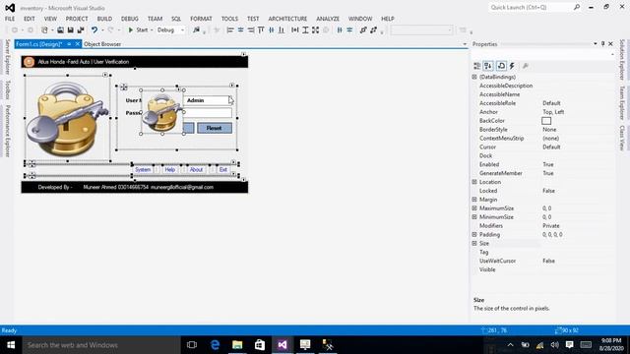Open the BUILD menu

point(104,19)
